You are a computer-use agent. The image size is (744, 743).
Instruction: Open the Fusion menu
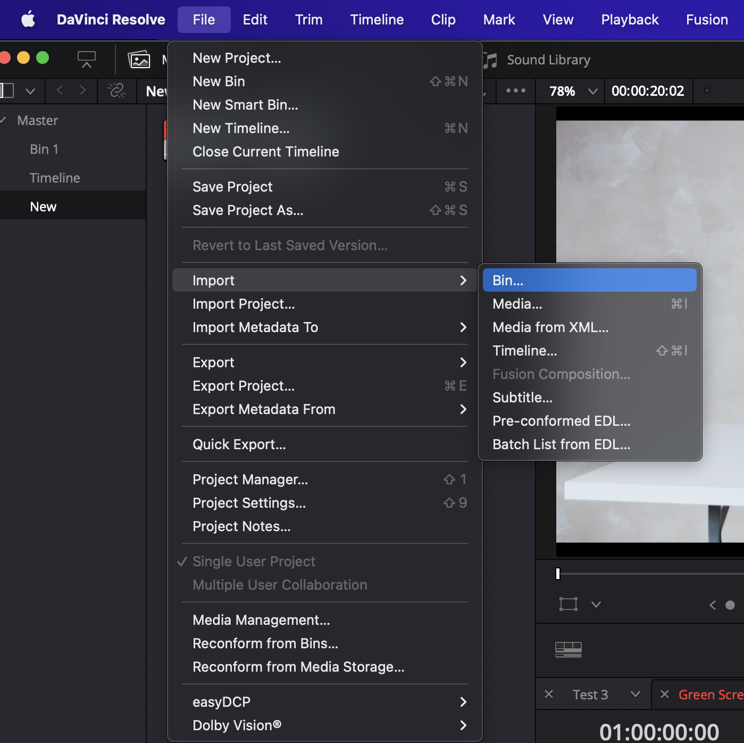tap(707, 20)
